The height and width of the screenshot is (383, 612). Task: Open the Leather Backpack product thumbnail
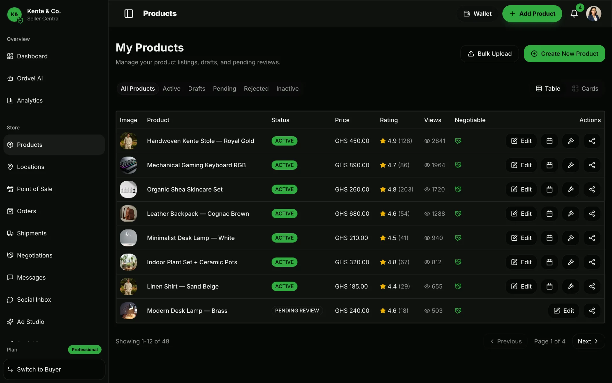coord(128,214)
